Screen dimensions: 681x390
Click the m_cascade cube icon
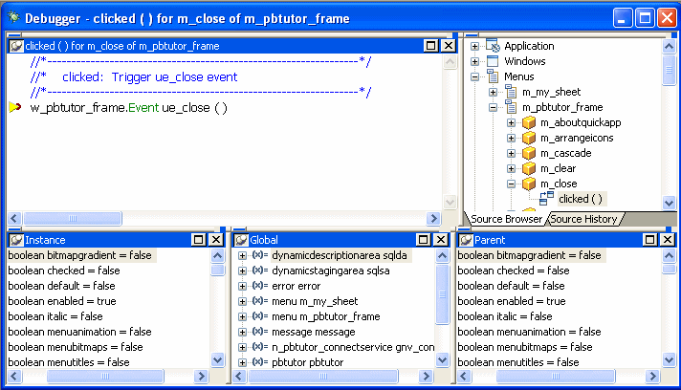point(529,153)
